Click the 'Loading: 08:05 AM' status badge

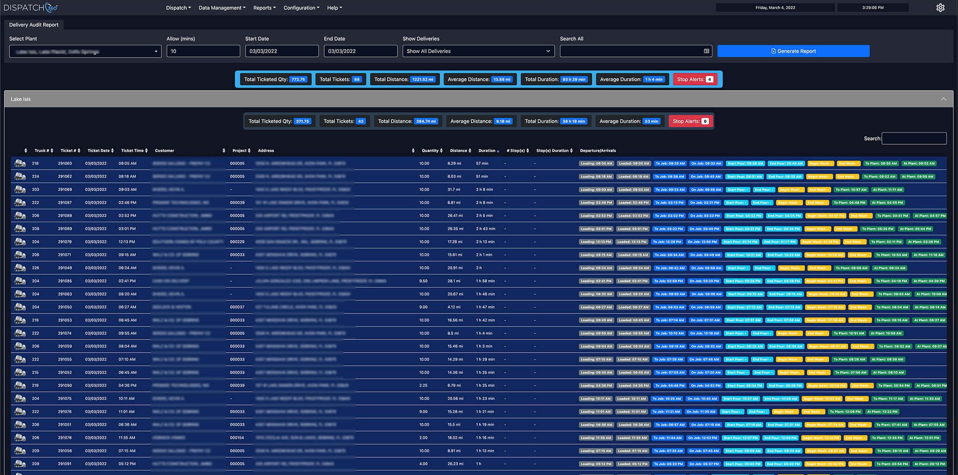pyautogui.click(x=596, y=163)
